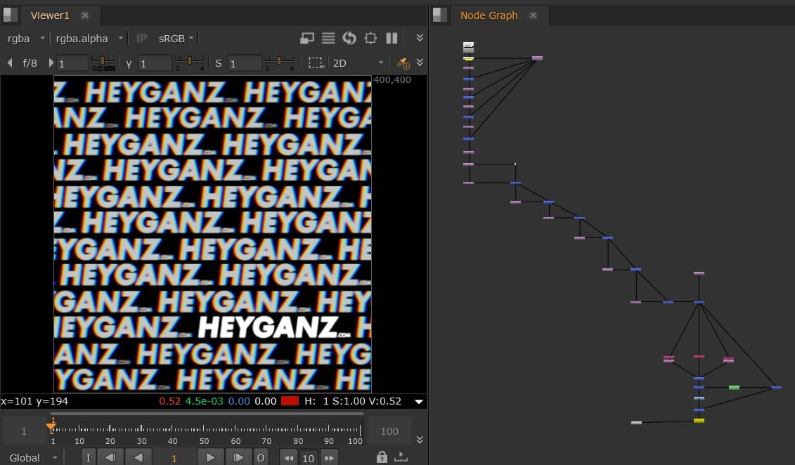Image resolution: width=795 pixels, height=465 pixels.
Task: Skip back by frame increment
Action: click(288, 459)
